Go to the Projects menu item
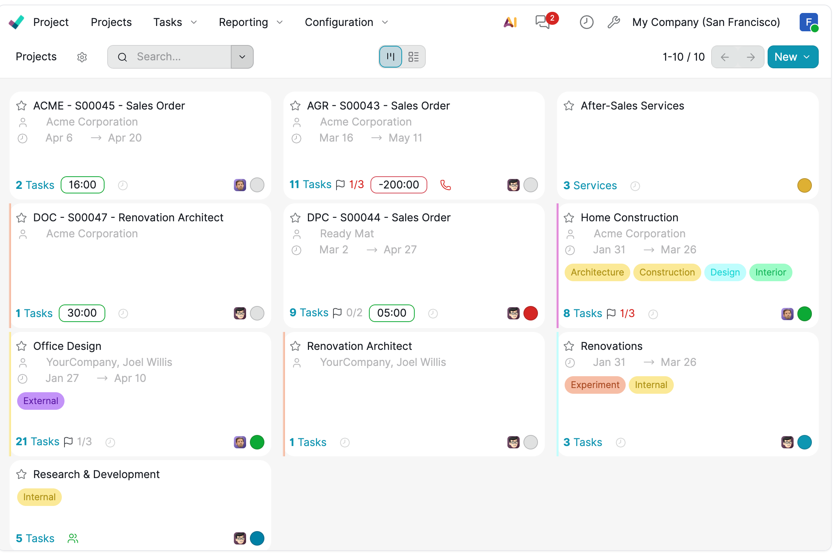This screenshot has width=834, height=554. pyautogui.click(x=111, y=23)
